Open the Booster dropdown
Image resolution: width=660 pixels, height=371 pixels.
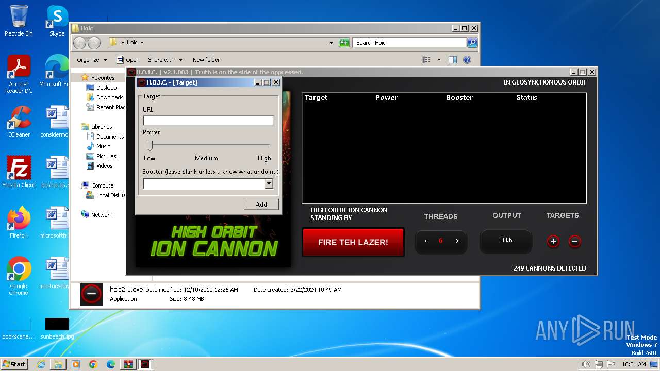pos(269,183)
